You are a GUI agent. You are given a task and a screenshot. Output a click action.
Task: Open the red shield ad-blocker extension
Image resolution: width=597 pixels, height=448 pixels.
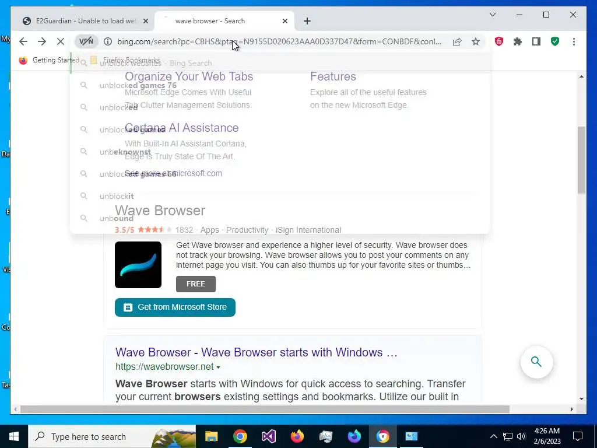click(499, 41)
